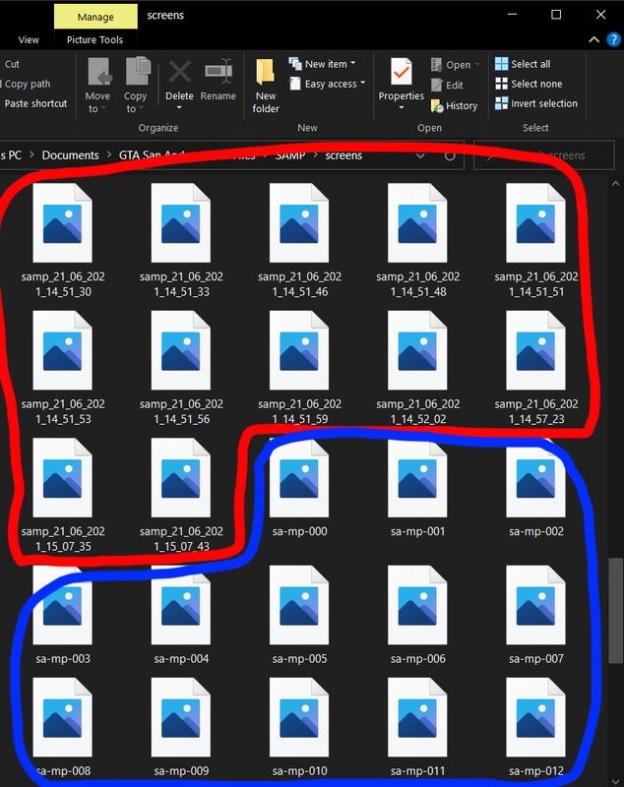Screen dimensions: 624x787
Task: Create a New folder from the ribbon
Action: click(x=266, y=86)
